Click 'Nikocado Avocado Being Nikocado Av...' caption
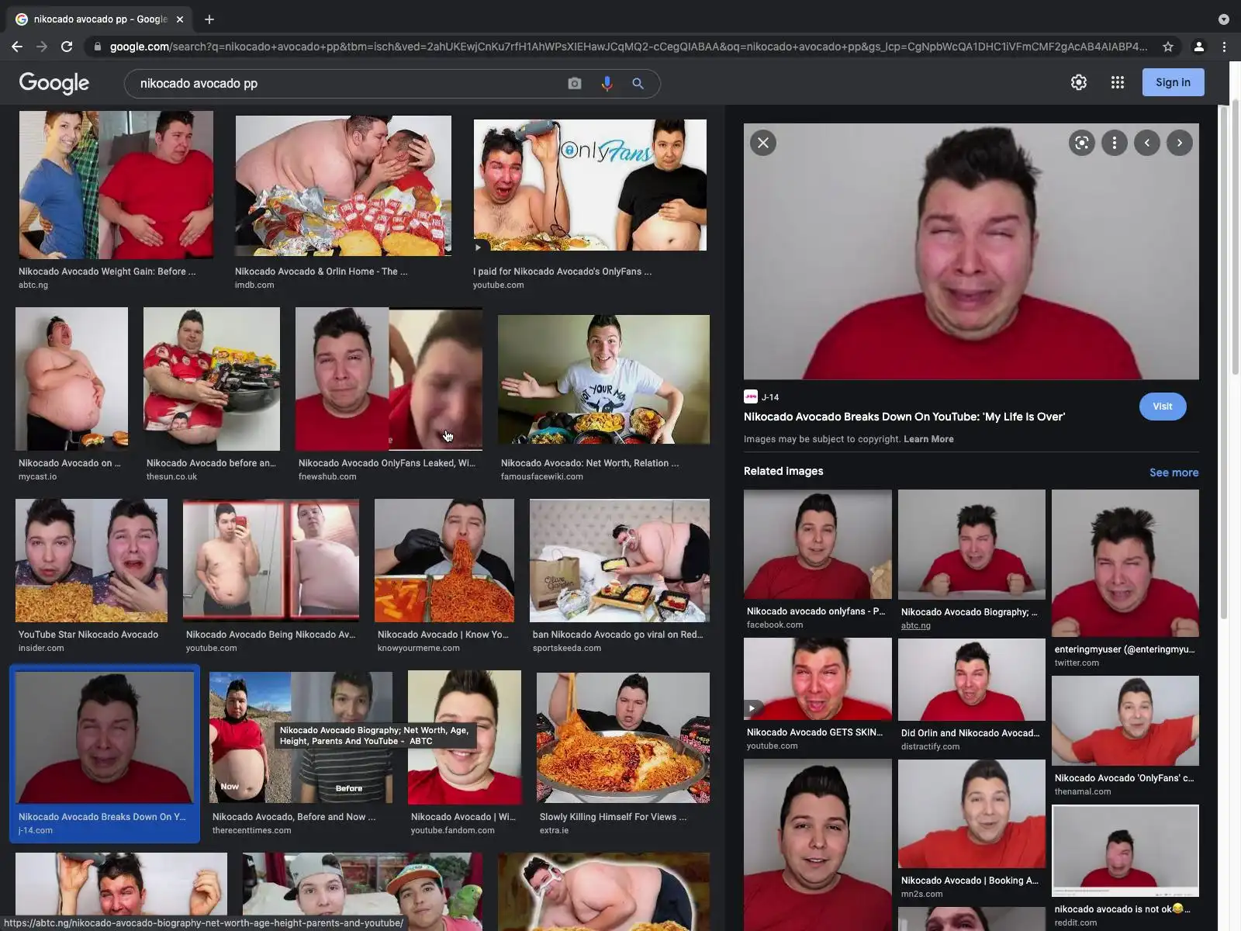This screenshot has height=931, width=1241. [x=271, y=635]
